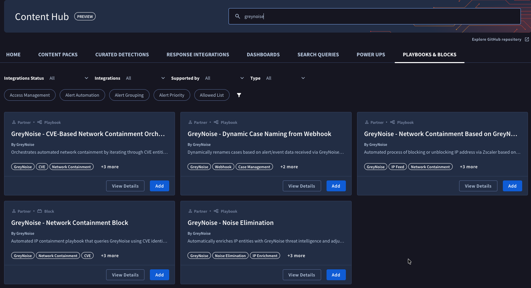The image size is (531, 288).
Task: Open the external link icon beside GitHub repository
Action: pos(527,39)
